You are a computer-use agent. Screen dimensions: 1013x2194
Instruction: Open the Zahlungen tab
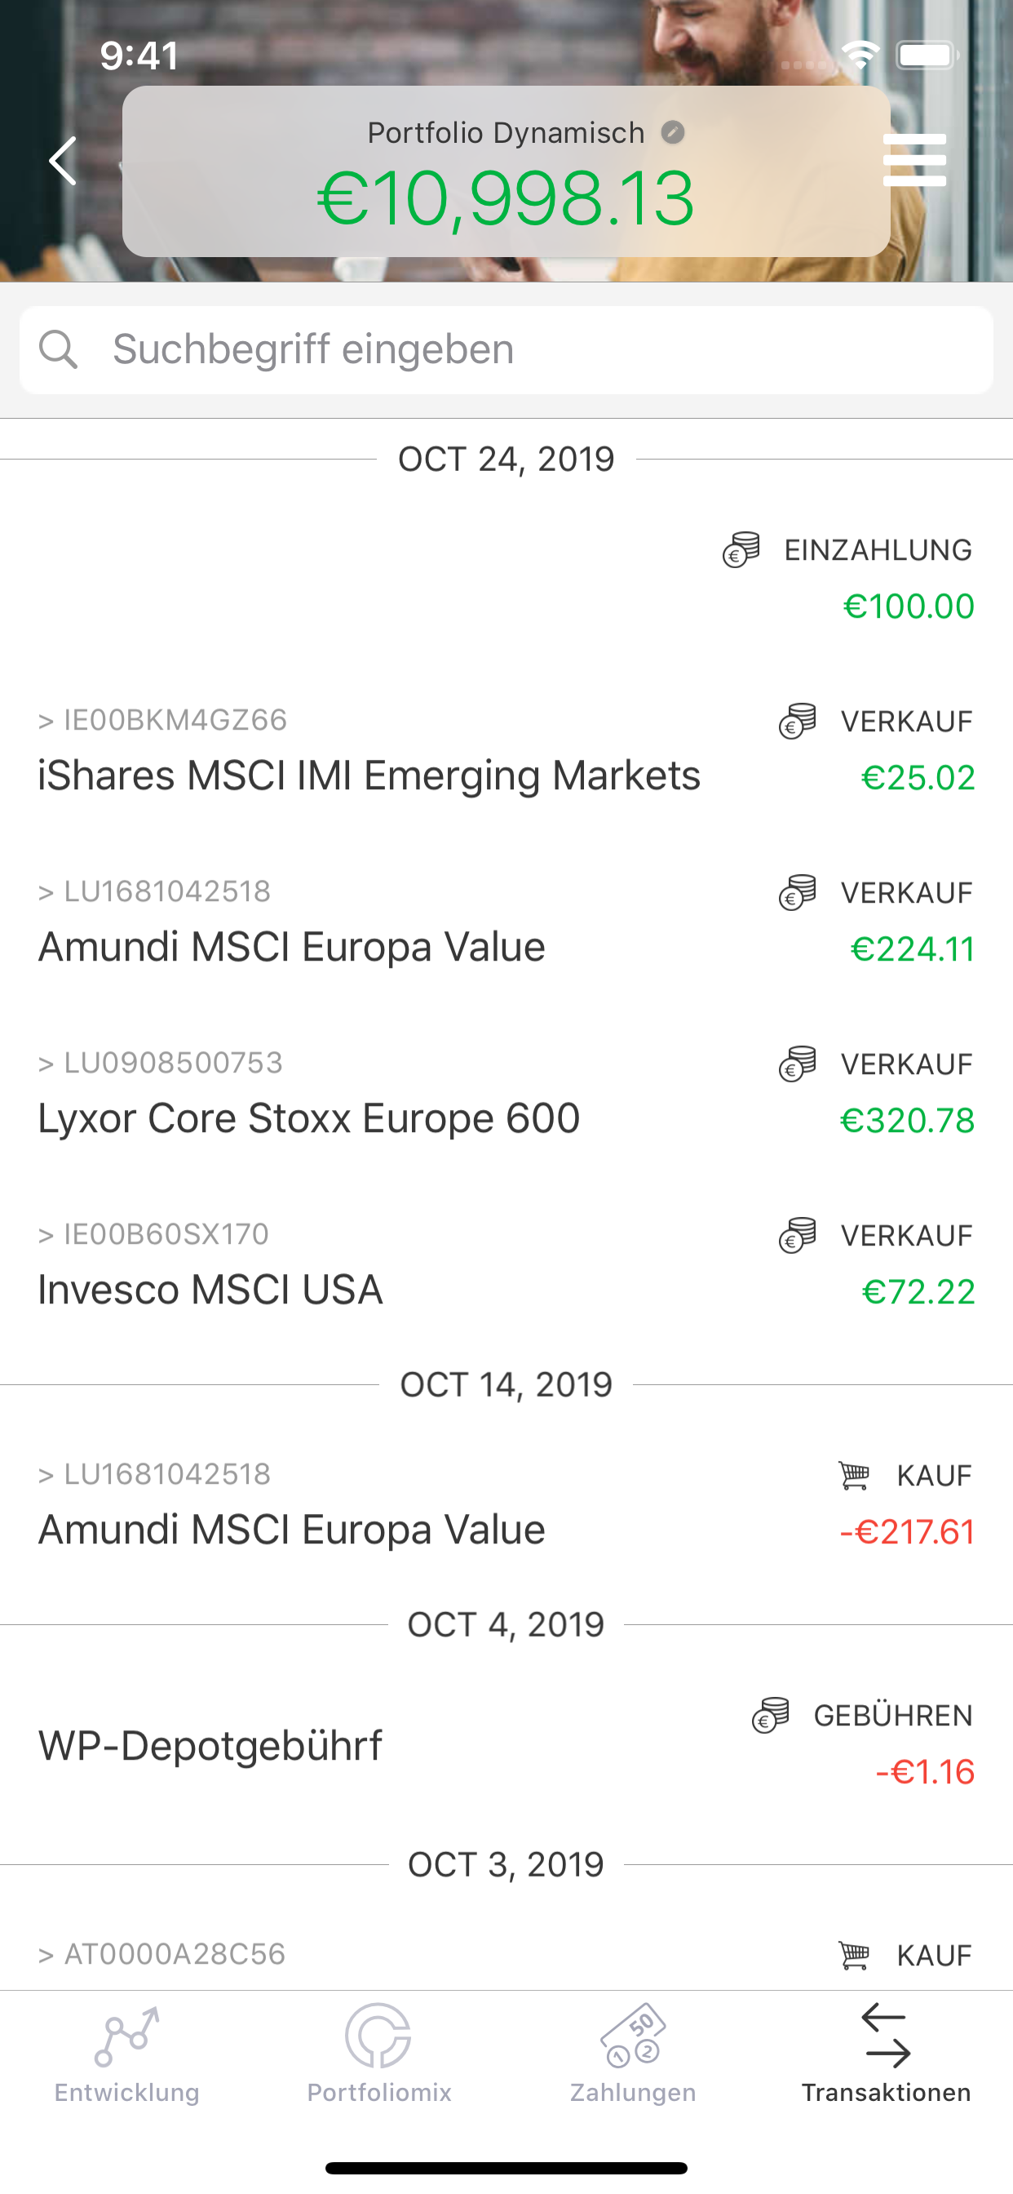pyautogui.click(x=632, y=2054)
